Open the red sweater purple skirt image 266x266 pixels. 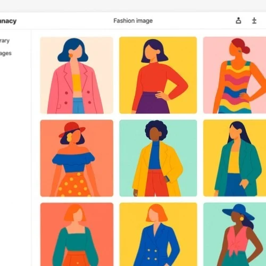pos(158,75)
